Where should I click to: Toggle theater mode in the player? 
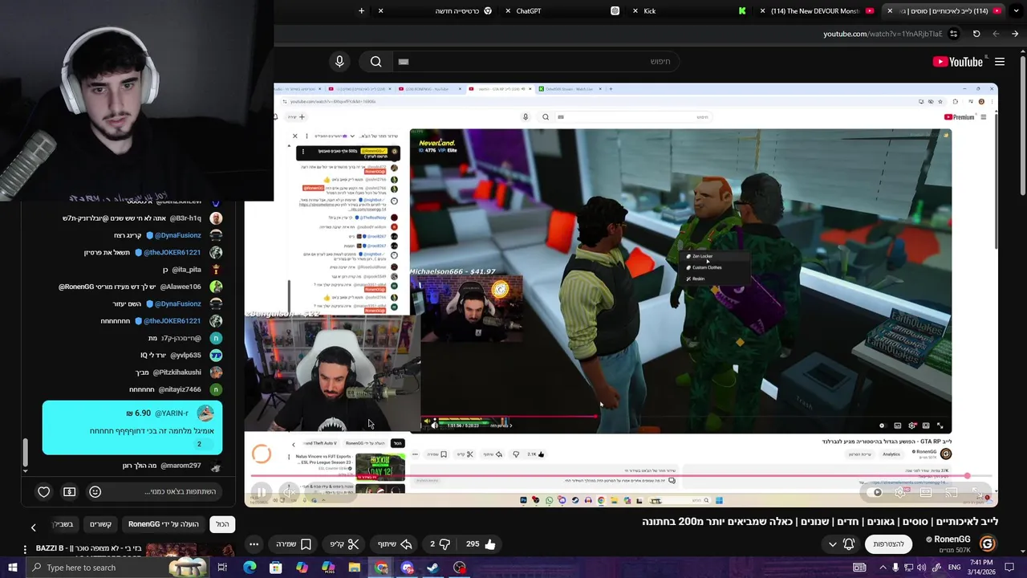(x=926, y=492)
